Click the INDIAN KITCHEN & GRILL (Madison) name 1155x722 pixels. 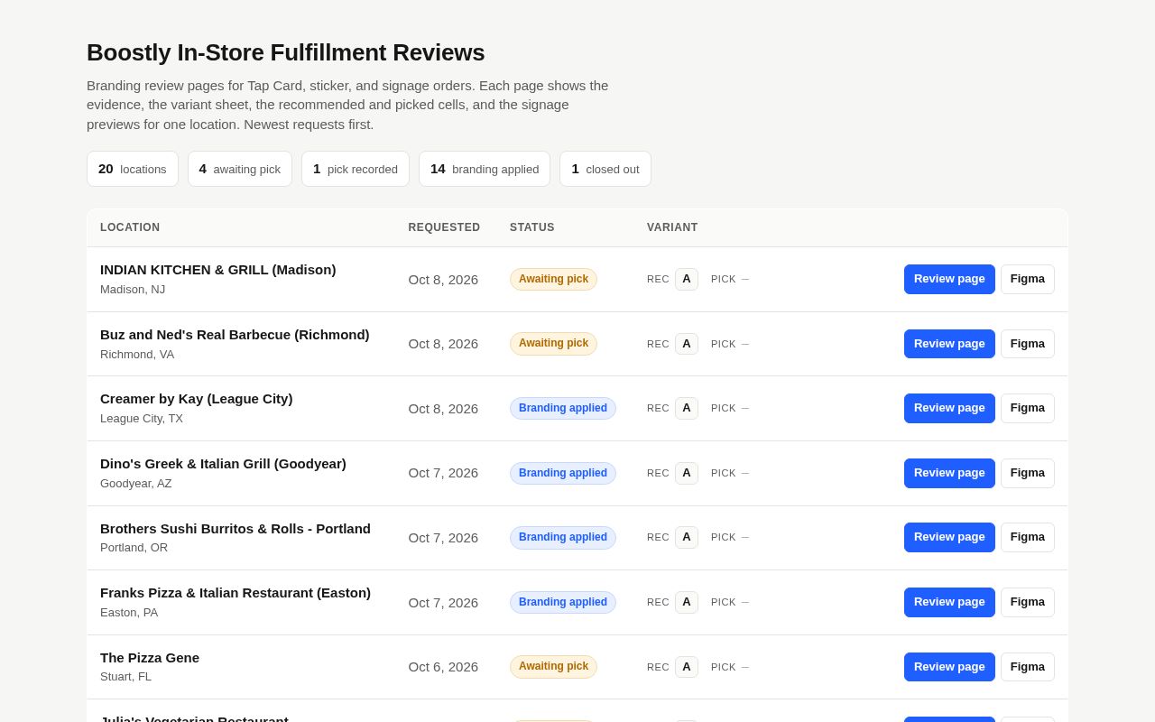click(218, 270)
